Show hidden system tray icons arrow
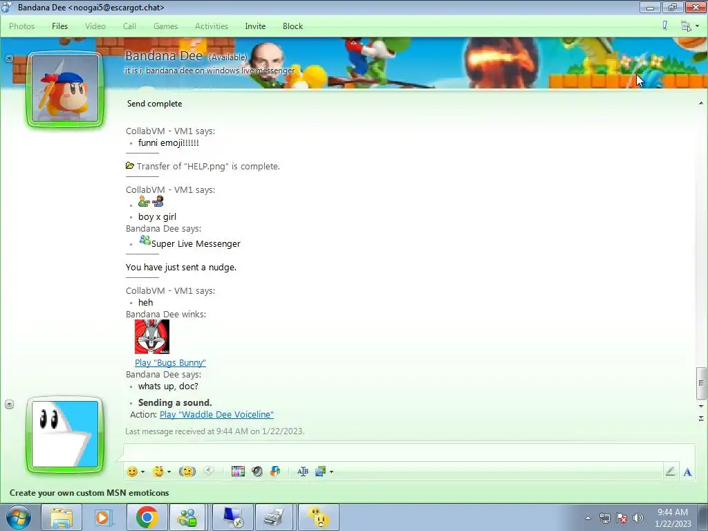708x531 pixels. pos(588,518)
